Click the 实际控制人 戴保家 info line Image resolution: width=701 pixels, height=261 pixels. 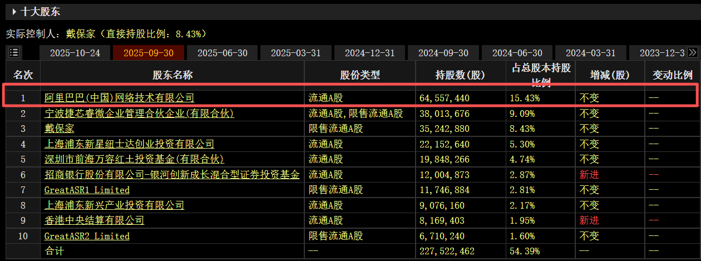pos(106,34)
